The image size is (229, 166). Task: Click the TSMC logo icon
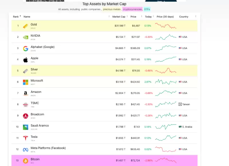click(25, 105)
